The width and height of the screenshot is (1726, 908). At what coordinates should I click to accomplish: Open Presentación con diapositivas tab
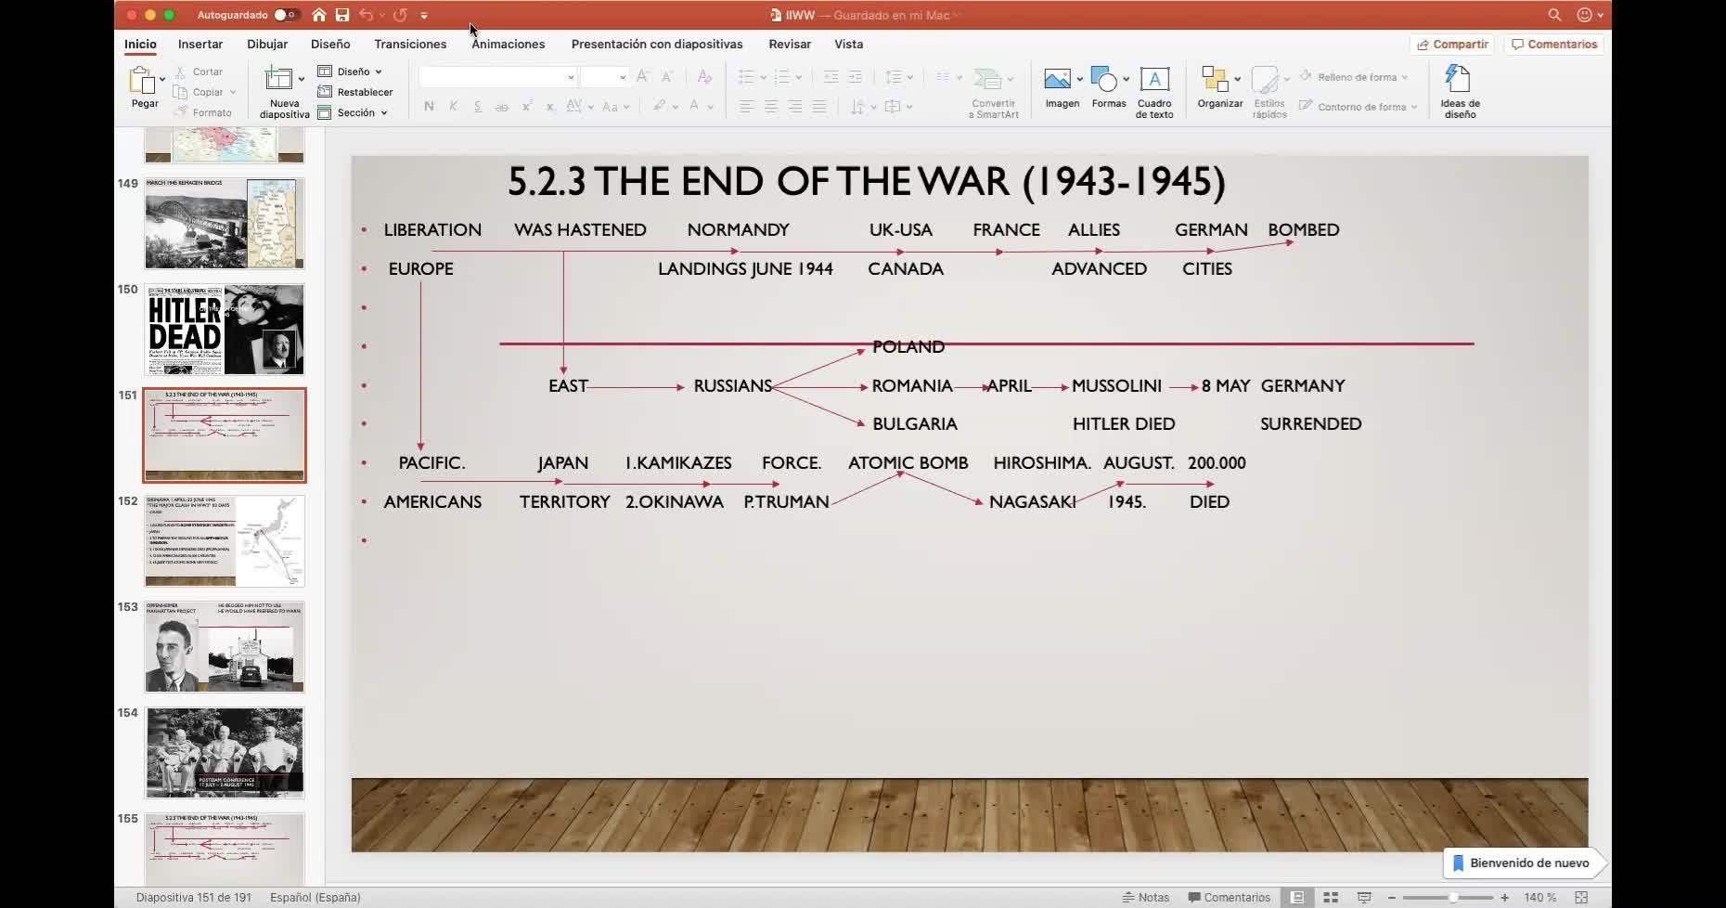tap(657, 44)
